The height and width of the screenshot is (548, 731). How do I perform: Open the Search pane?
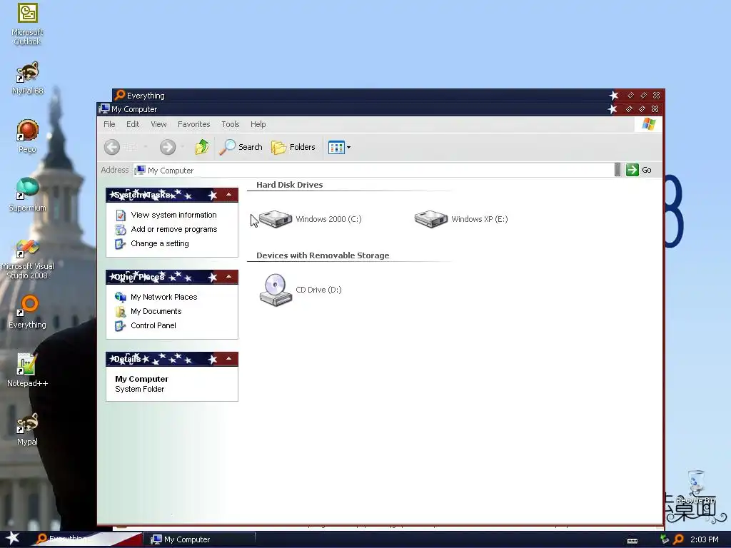click(241, 147)
